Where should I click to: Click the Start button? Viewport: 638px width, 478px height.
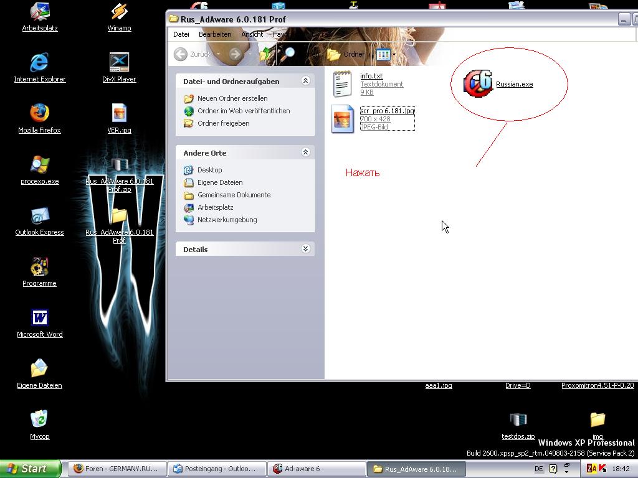(x=31, y=469)
